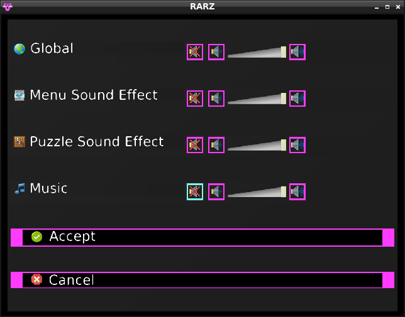Click the RARZ app icon in title bar

[8, 6]
